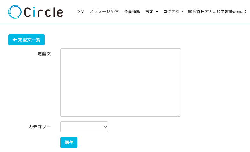The height and width of the screenshot is (152, 250).
Task: Click the account name in logout link
Action: [217, 12]
